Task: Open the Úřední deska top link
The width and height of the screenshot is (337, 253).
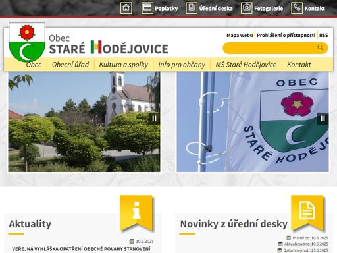Action: [x=216, y=9]
